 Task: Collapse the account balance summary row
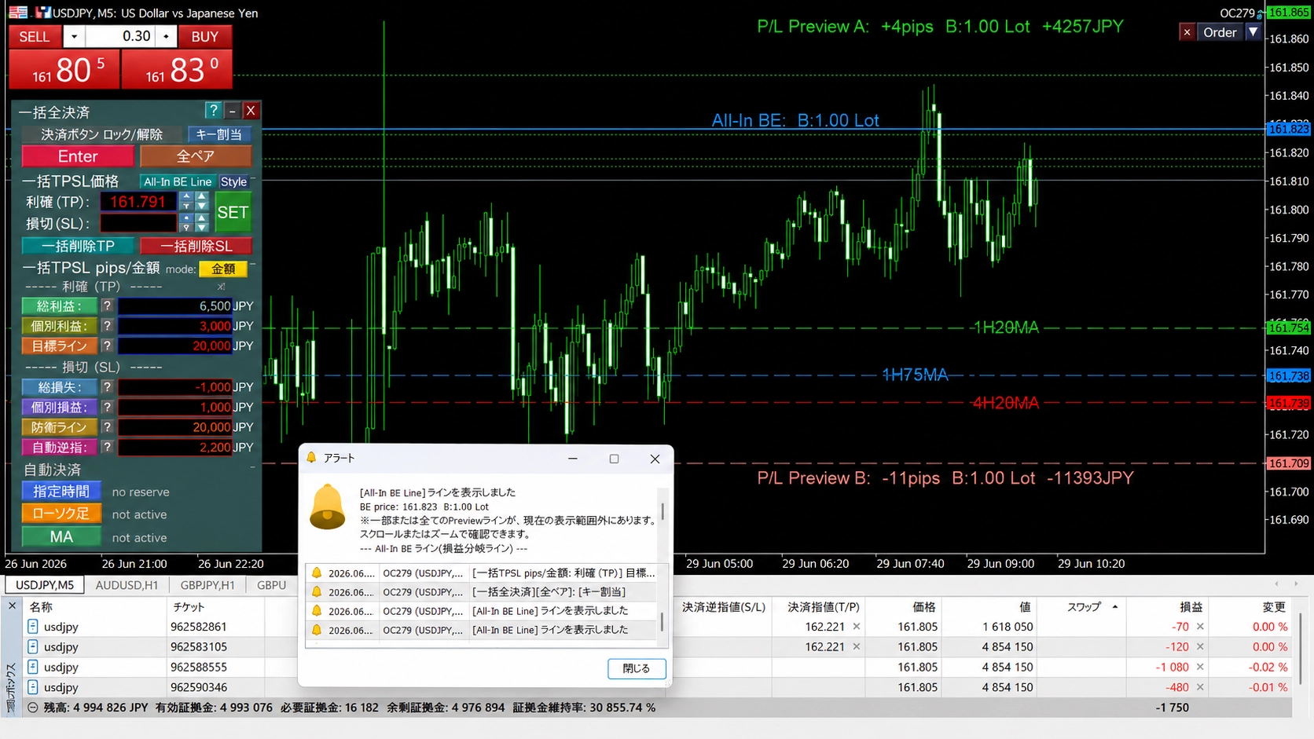[32, 708]
